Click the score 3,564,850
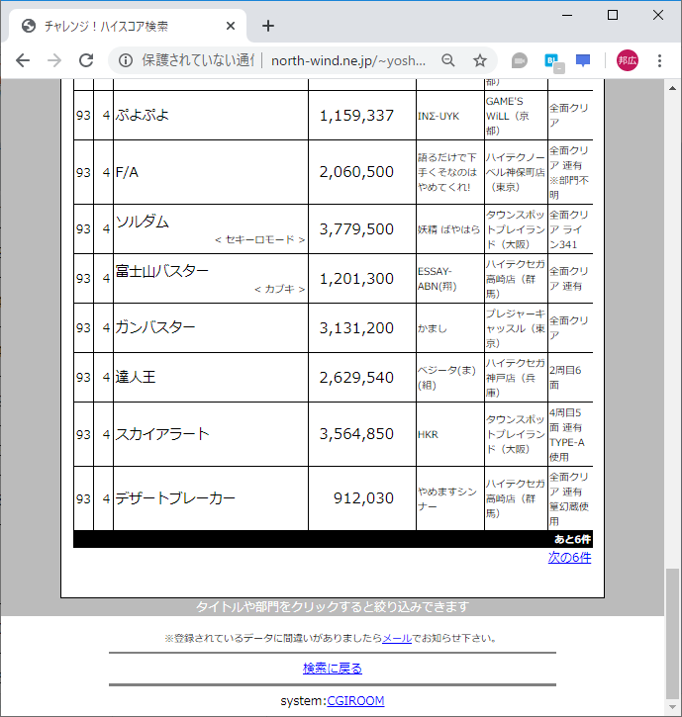Viewport: 682px width, 717px height. tap(356, 434)
